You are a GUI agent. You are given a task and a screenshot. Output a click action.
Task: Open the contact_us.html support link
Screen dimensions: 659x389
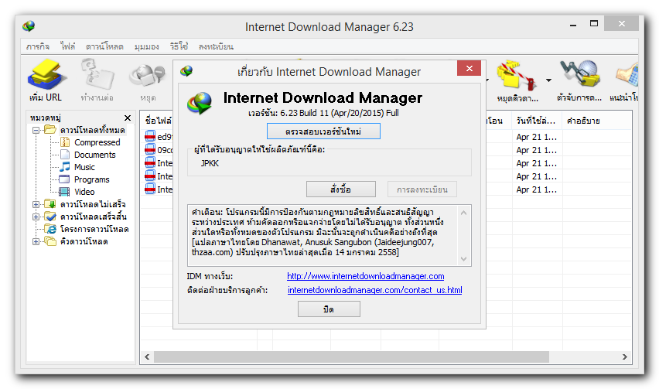tap(374, 290)
